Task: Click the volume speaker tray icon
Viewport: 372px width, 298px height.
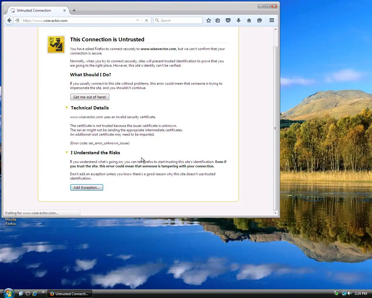Action: pyautogui.click(x=349, y=293)
